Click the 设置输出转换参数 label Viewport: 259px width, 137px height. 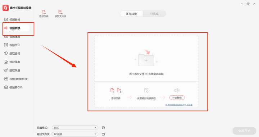pyautogui.click(x=146, y=99)
